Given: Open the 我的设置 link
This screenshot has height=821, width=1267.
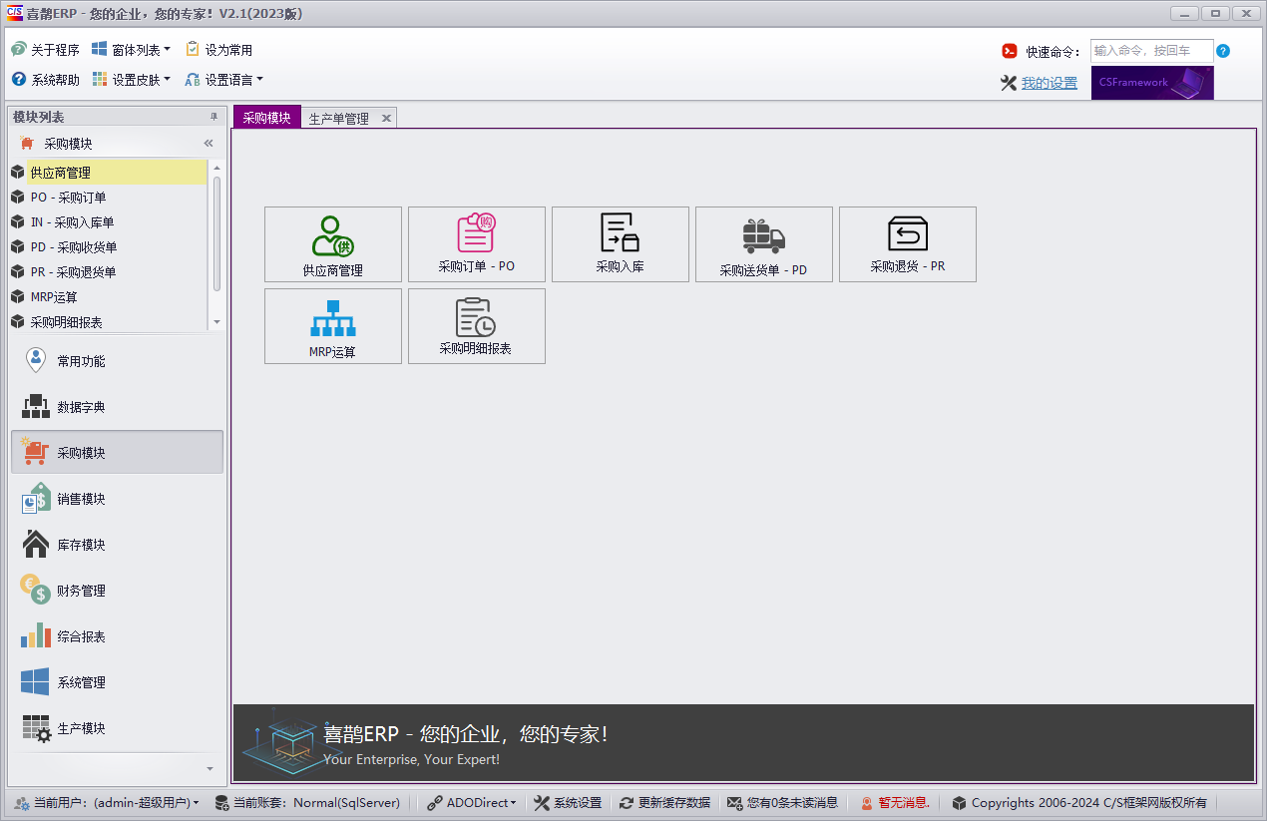Looking at the screenshot, I should [1049, 83].
